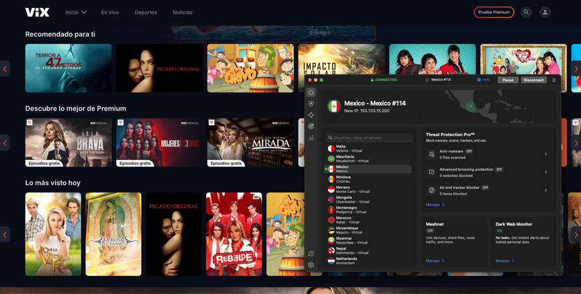Image resolution: width=581 pixels, height=294 pixels.
Task: Select Mauritania in the country list
Action: click(369, 159)
